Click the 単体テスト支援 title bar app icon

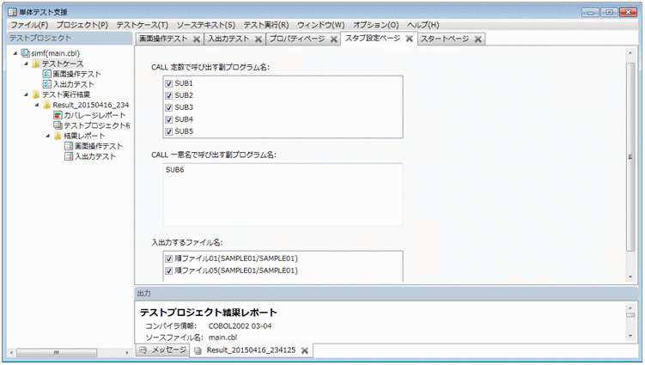[x=12, y=12]
